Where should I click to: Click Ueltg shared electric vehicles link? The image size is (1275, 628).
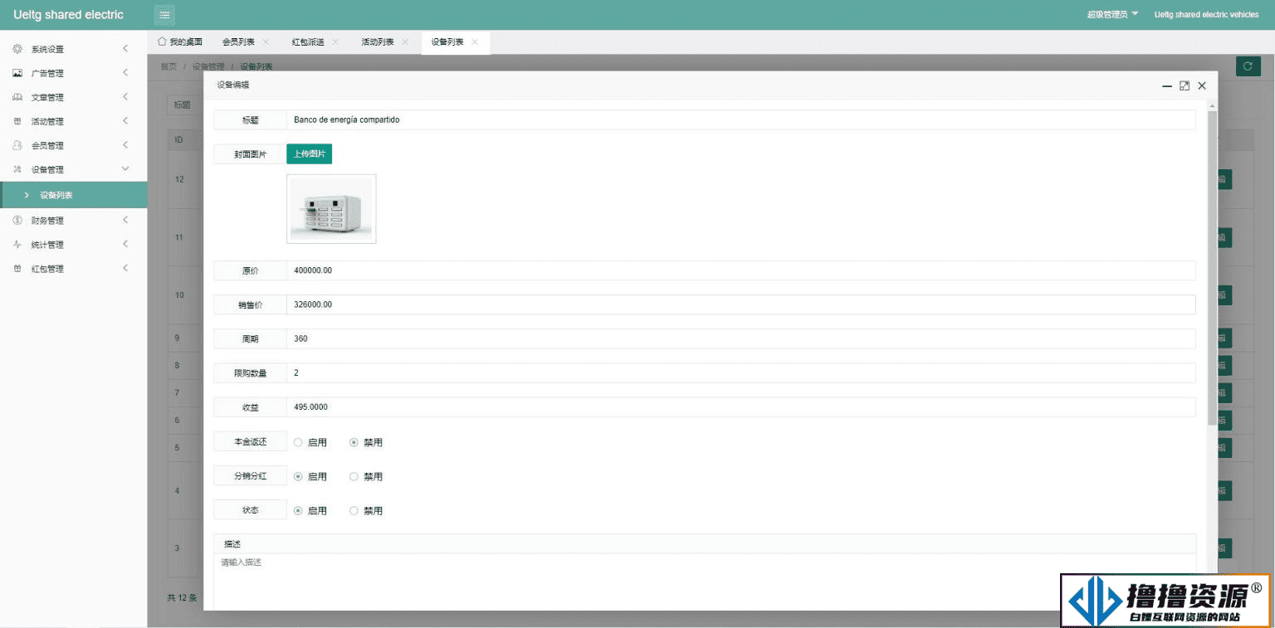pos(1206,15)
